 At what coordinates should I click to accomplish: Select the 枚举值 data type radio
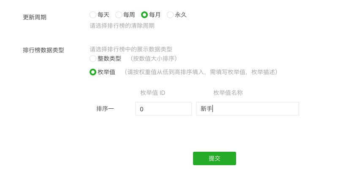coord(93,72)
